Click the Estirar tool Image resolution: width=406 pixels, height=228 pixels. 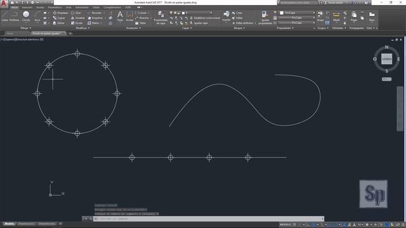tap(59, 23)
